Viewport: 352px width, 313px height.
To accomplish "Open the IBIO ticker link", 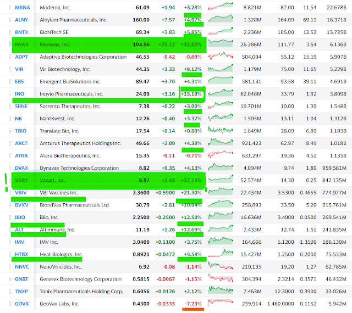I will (20, 217).
